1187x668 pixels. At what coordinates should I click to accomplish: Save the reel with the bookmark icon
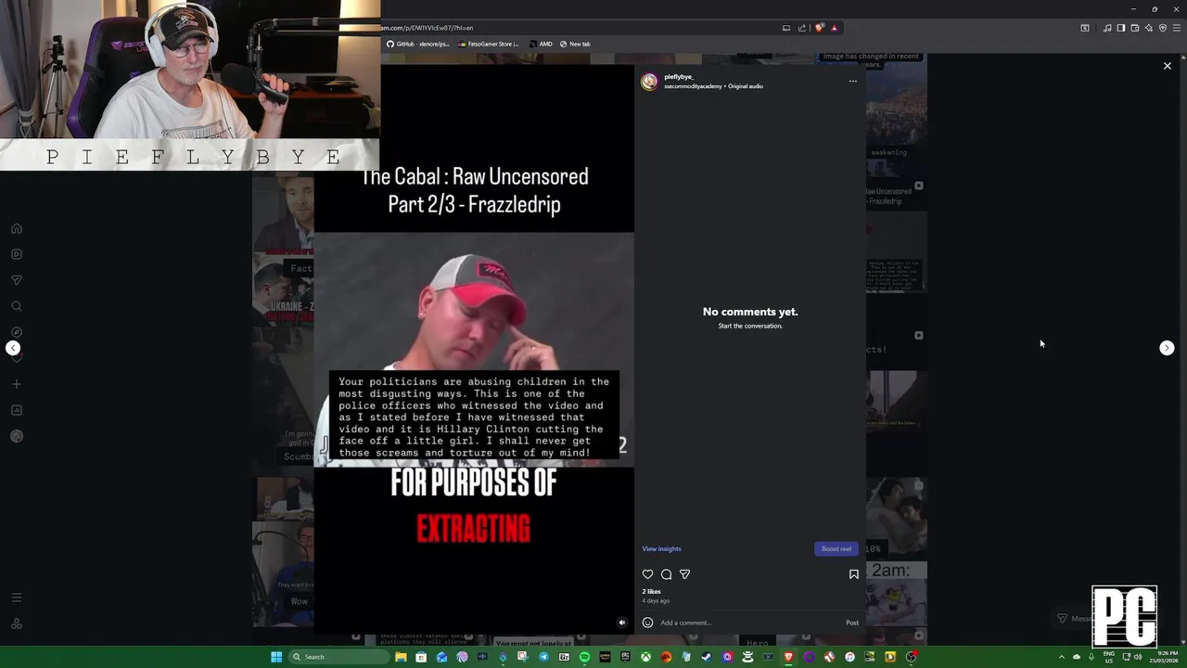(853, 574)
